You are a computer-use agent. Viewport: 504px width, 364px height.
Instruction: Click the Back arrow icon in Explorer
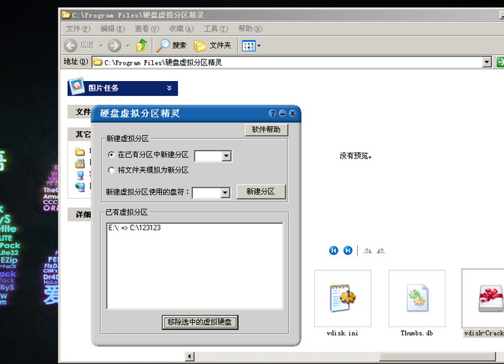(70, 45)
